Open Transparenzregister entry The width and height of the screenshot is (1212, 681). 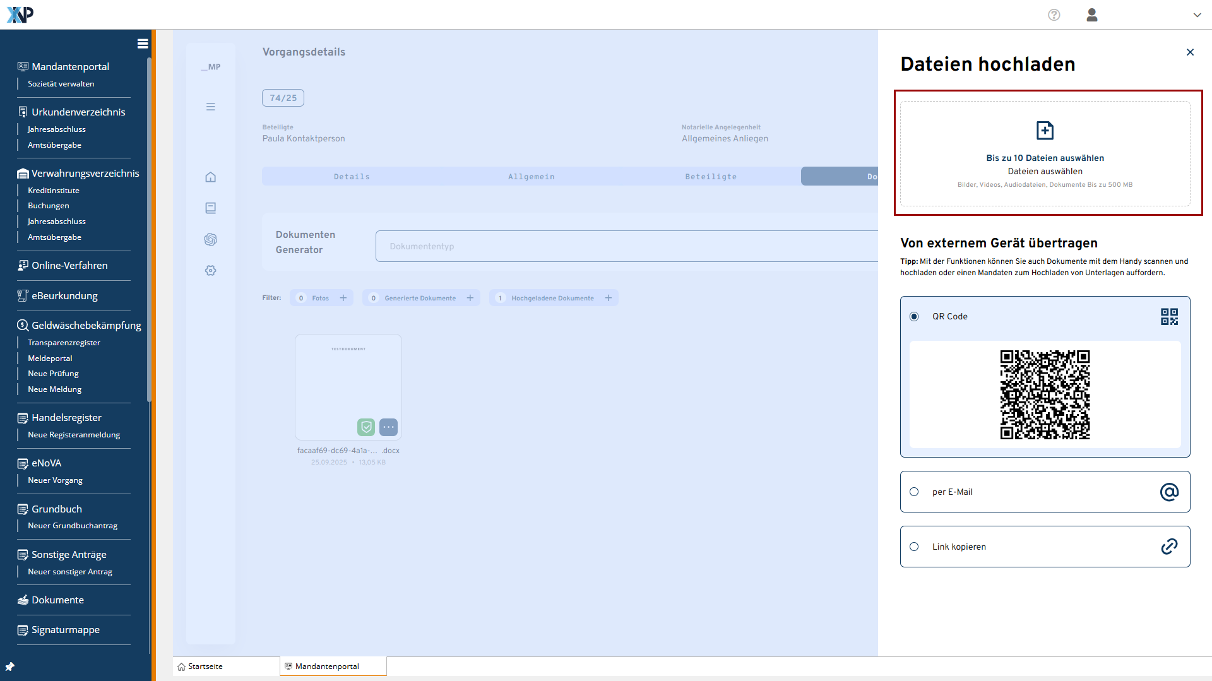point(64,343)
